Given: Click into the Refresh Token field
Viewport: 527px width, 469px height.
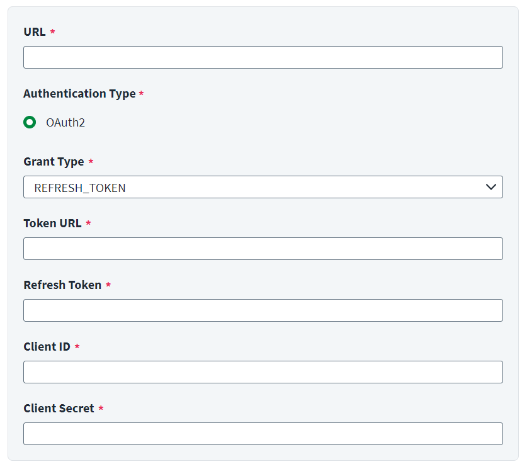Looking at the screenshot, I should pyautogui.click(x=263, y=310).
